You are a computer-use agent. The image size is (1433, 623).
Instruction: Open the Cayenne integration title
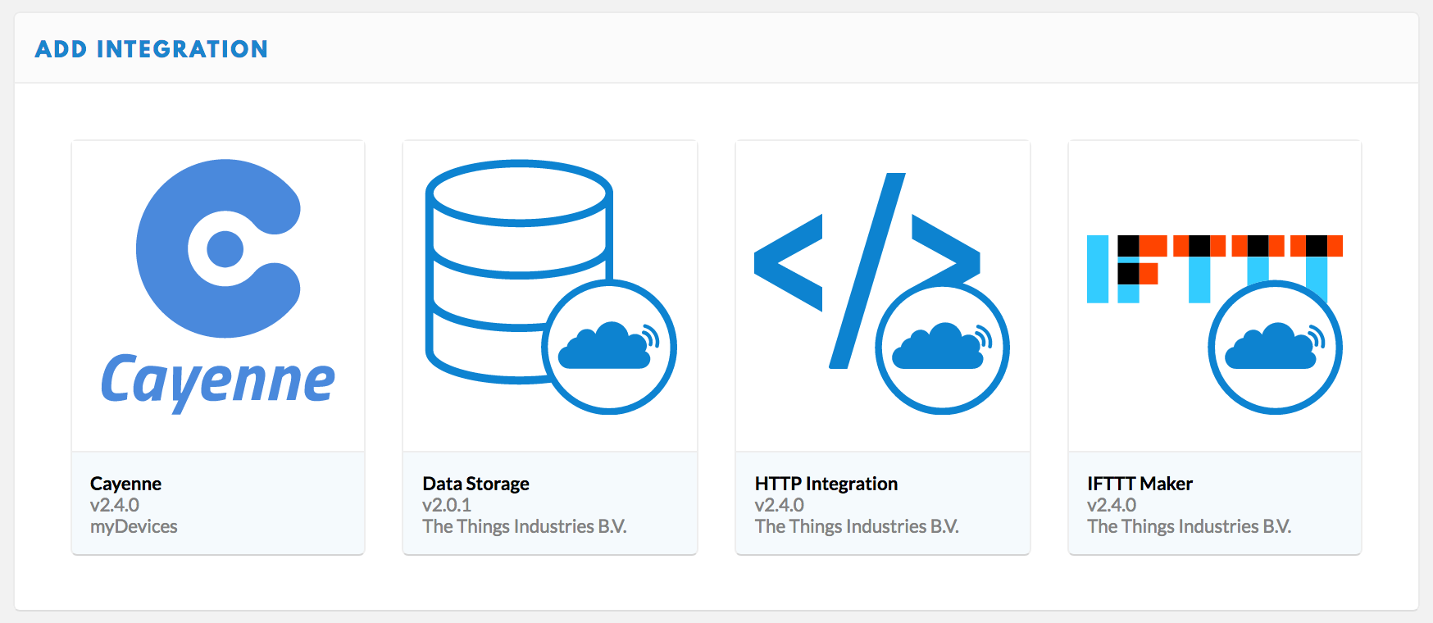pos(125,484)
